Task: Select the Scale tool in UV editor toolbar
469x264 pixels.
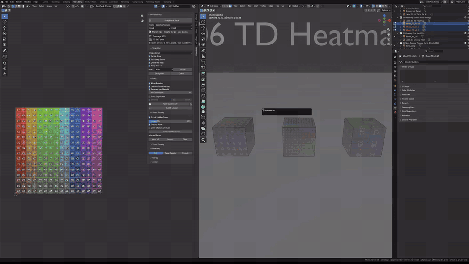Action: [4, 39]
